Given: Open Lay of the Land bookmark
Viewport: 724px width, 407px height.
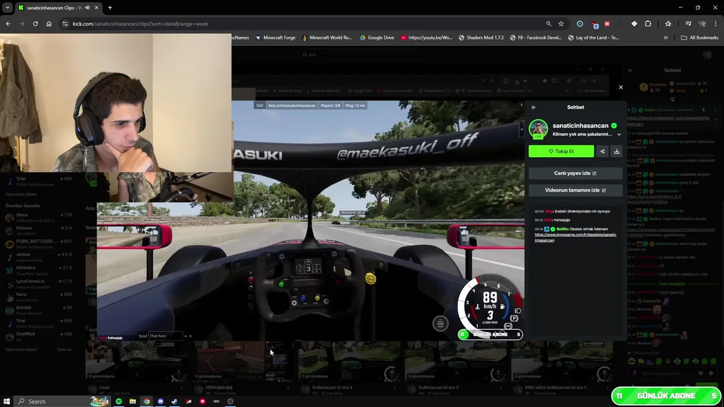Looking at the screenshot, I should click(x=593, y=38).
